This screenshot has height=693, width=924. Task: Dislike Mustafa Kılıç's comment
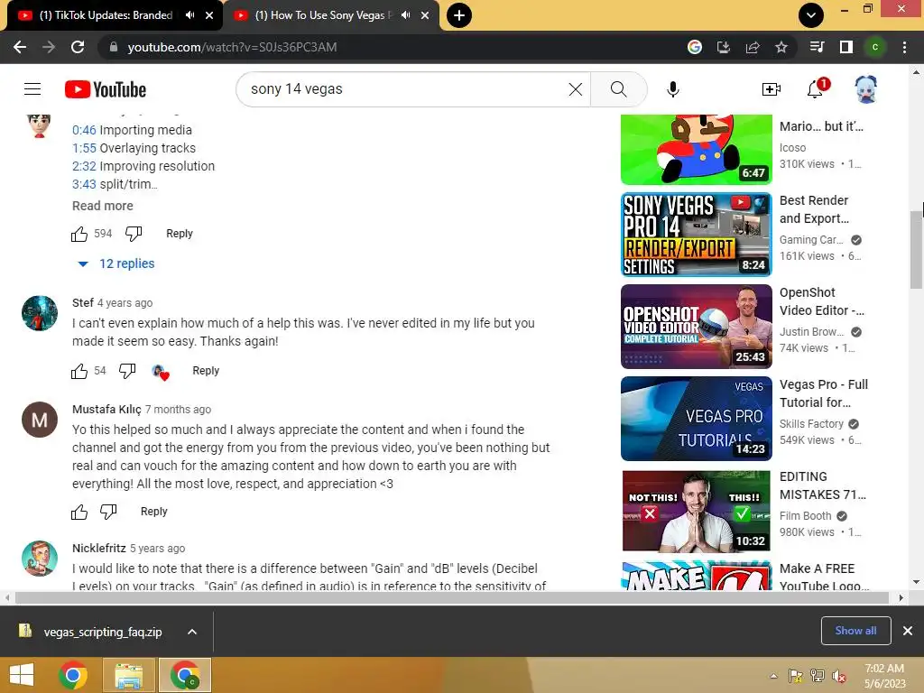pos(108,513)
